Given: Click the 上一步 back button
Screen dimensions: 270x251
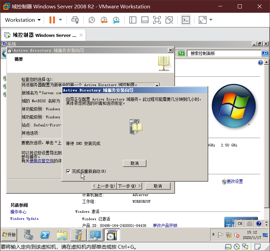Looking at the screenshot, I should [104, 186].
